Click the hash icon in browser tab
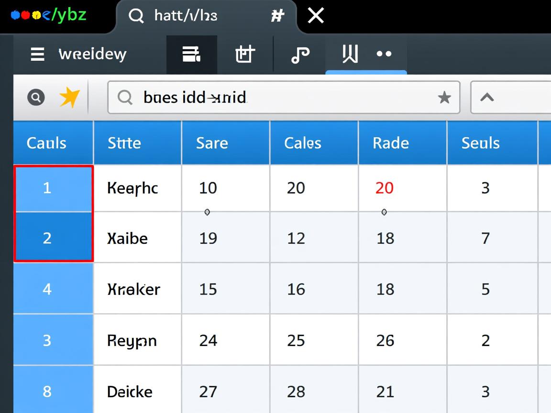Image resolution: width=551 pixels, height=413 pixels. pos(277,16)
